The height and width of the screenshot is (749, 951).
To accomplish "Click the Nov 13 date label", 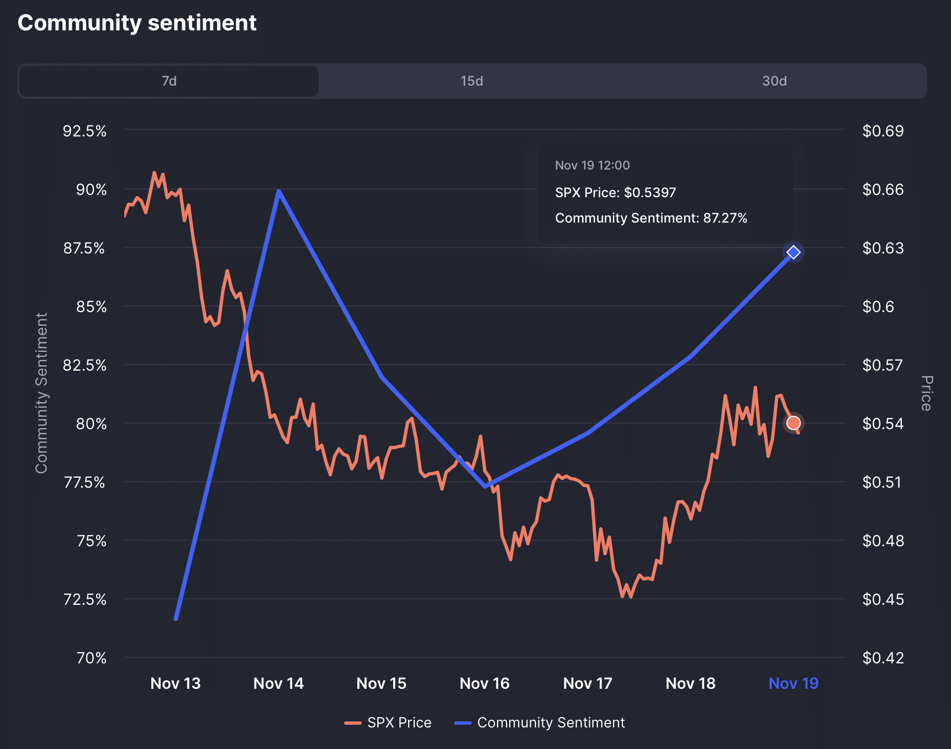I will [x=175, y=683].
